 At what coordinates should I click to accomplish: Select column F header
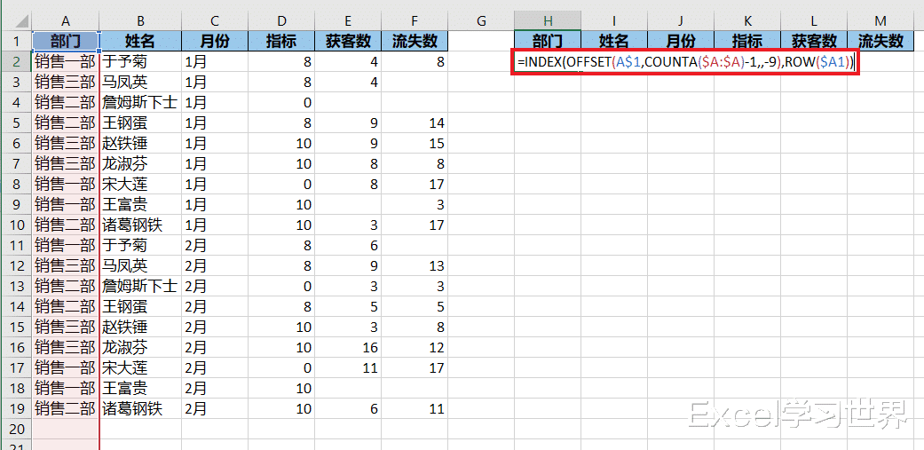pos(415,21)
